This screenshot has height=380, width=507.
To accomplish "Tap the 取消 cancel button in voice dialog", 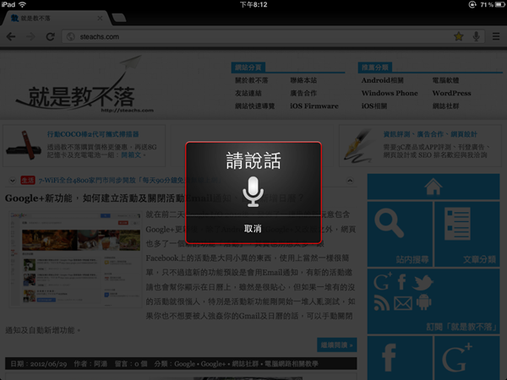I will 253,229.
